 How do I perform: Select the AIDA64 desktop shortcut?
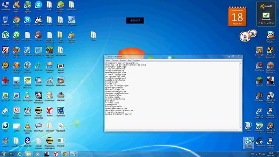click(5, 52)
